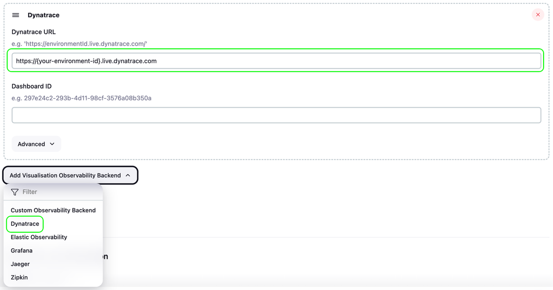Image resolution: width=553 pixels, height=290 pixels.
Task: Expand the Advanced settings section
Action: [36, 144]
